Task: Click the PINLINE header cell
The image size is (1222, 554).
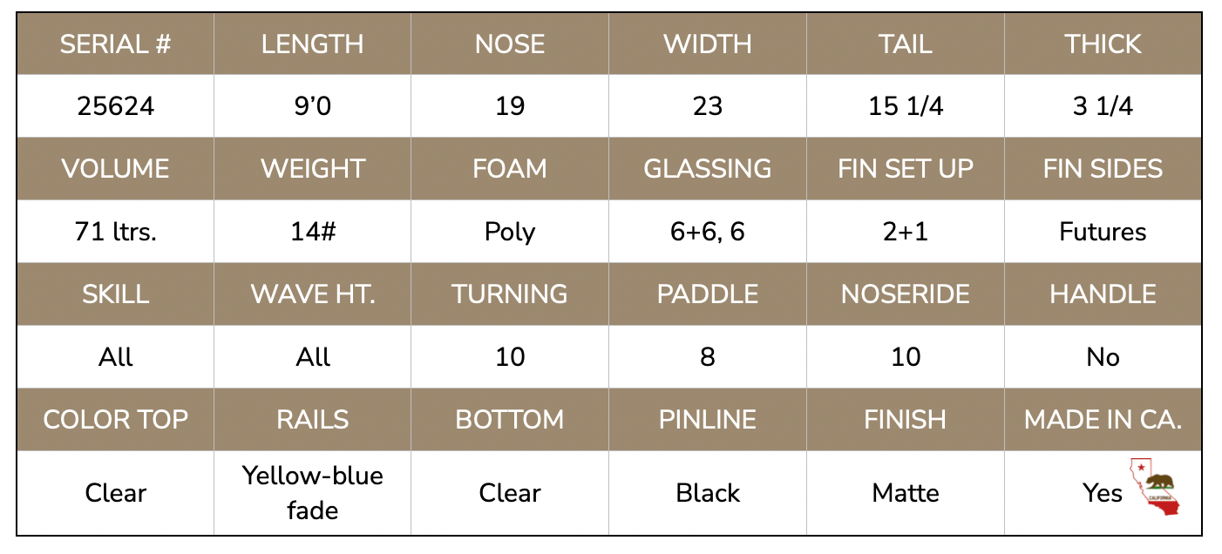Action: pyautogui.click(x=708, y=419)
